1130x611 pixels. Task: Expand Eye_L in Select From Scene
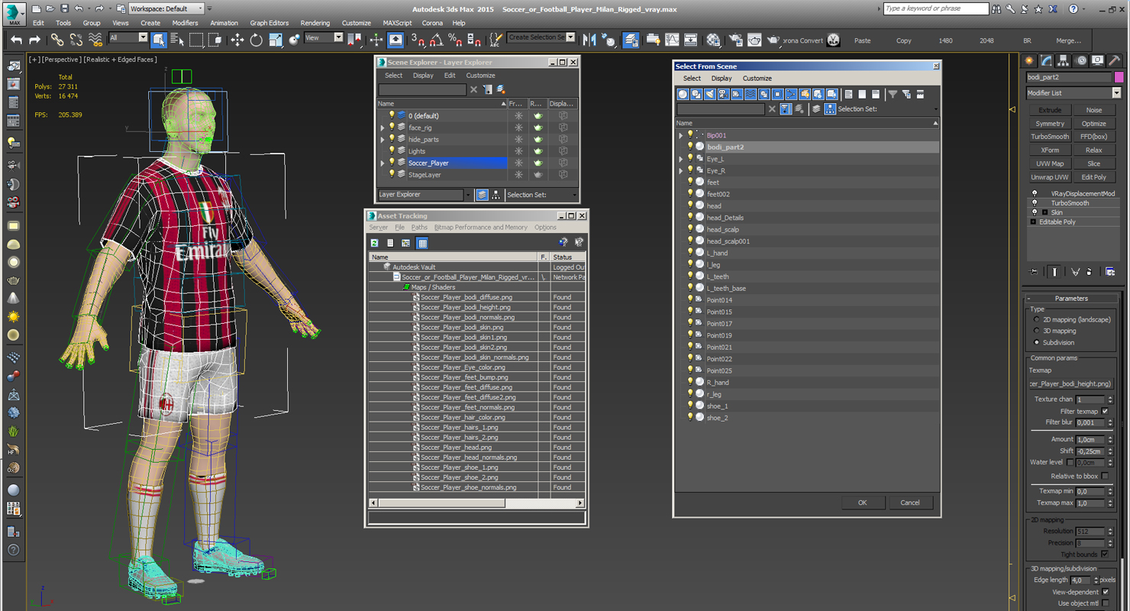(681, 159)
